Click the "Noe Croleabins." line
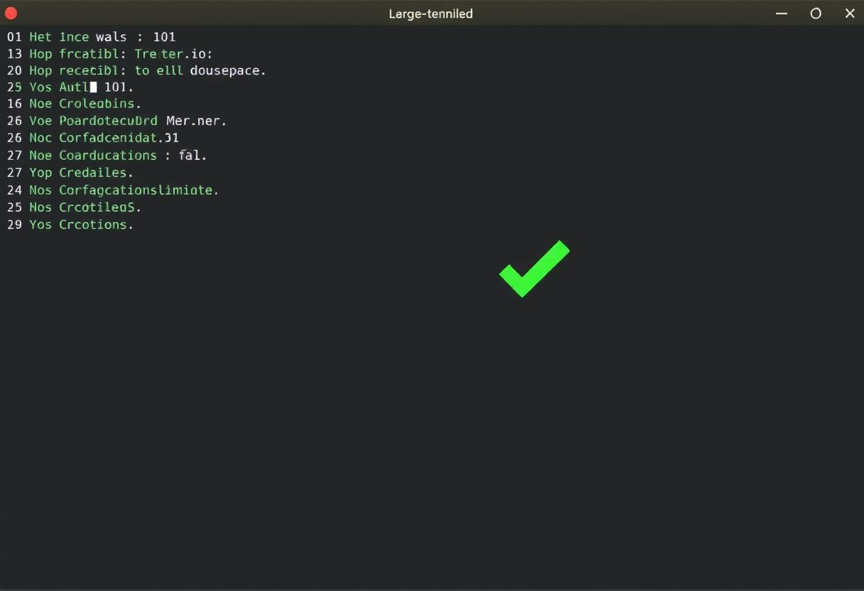The image size is (864, 591). coord(74,104)
